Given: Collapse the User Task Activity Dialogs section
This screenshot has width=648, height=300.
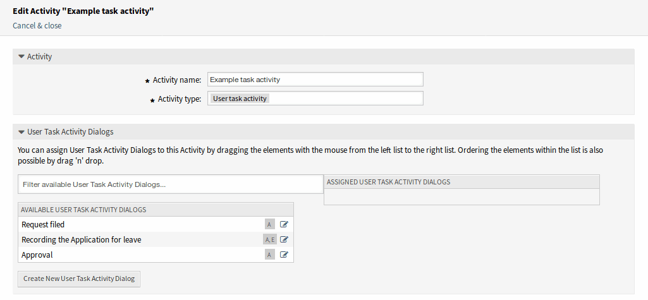Looking at the screenshot, I should (21, 132).
